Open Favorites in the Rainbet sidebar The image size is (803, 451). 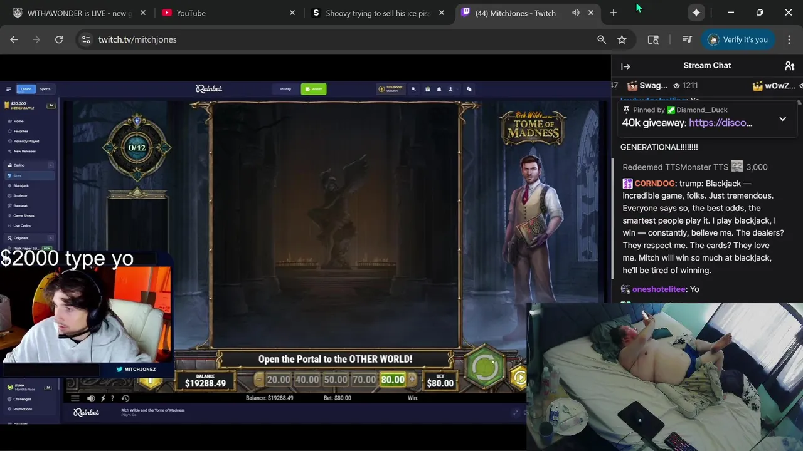click(x=21, y=131)
